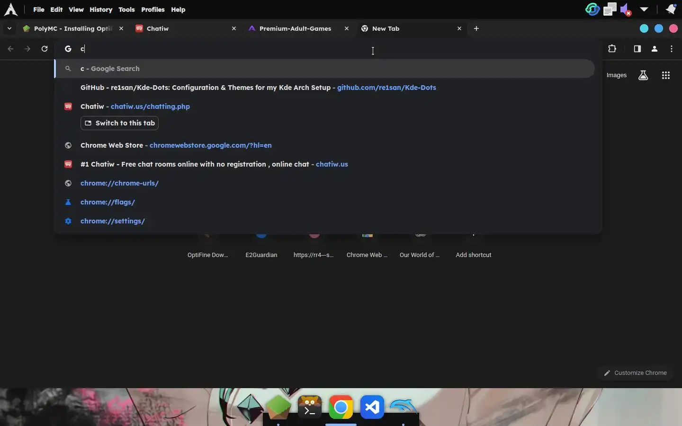Open the notifications bell icon
Screen dimensions: 682x426
(x=671, y=9)
